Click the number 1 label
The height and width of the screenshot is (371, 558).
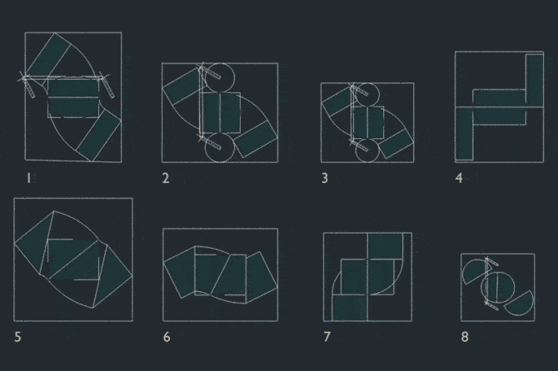[28, 178]
